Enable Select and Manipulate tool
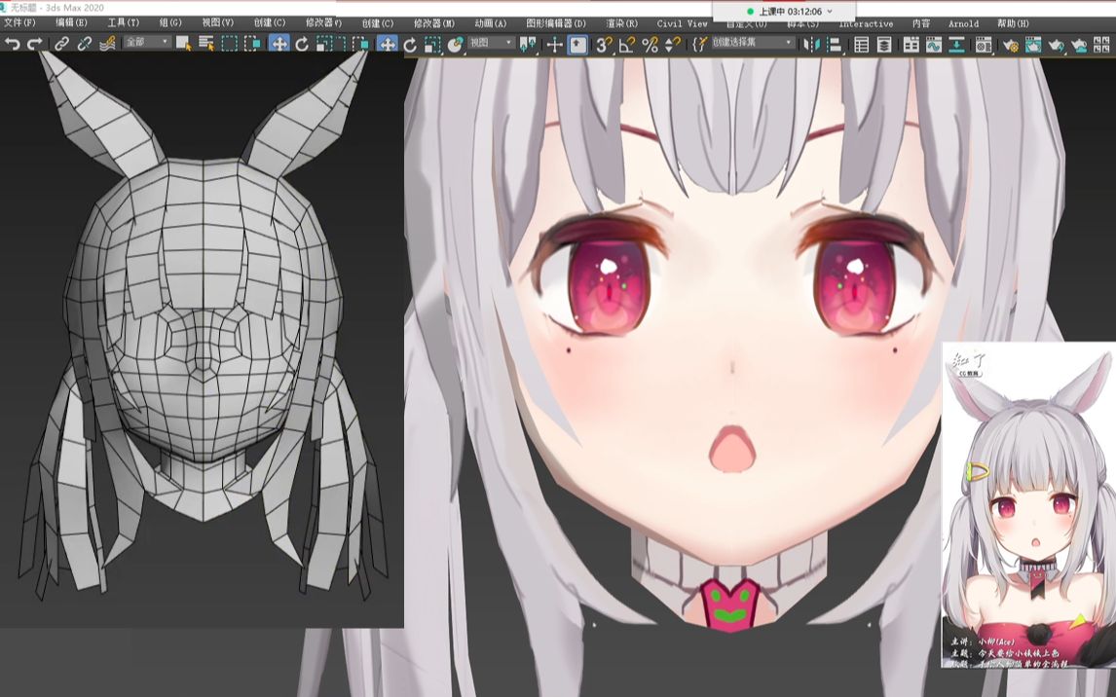This screenshot has height=697, width=1116. click(554, 45)
